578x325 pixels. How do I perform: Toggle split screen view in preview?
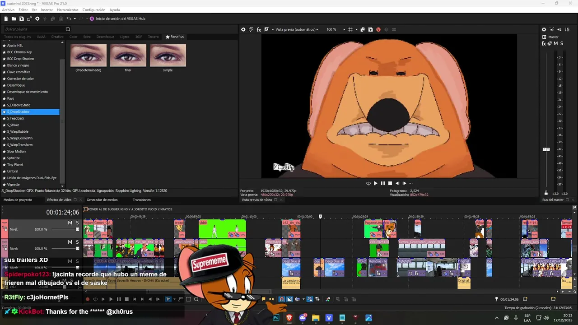click(266, 29)
